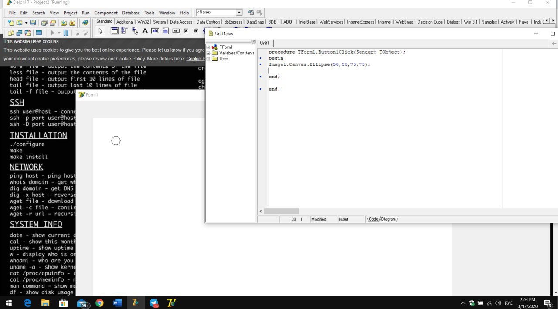Screen dimensions: 558x309
Task: Select the CheckBox palette component
Action: click(186, 31)
